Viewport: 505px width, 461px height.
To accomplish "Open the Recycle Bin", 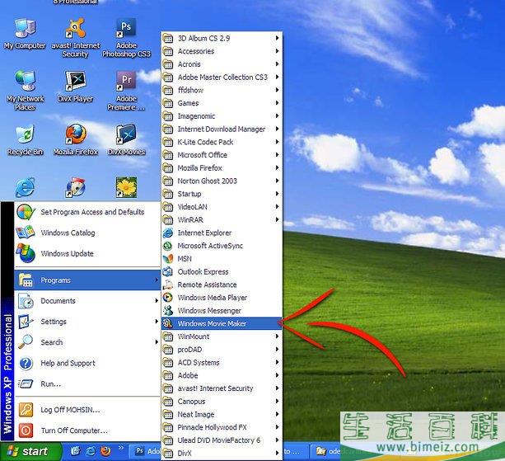I will [25, 140].
